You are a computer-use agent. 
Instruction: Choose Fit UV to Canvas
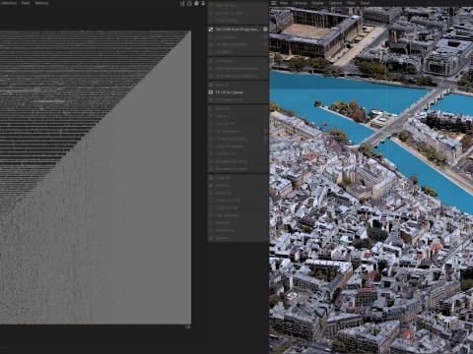237,92
